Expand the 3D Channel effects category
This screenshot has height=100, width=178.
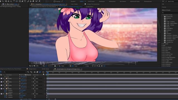coord(162,44)
